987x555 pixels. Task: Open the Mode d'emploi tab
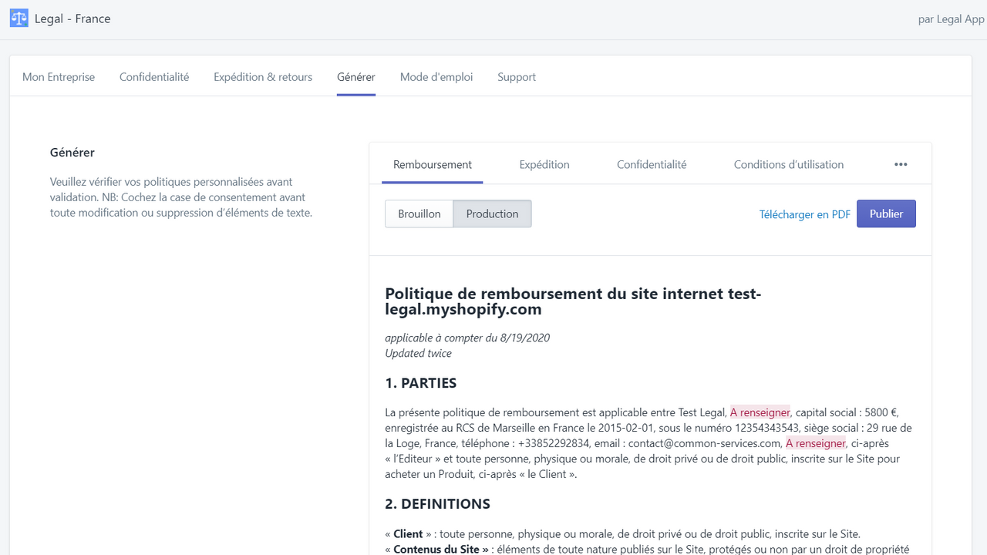436,77
